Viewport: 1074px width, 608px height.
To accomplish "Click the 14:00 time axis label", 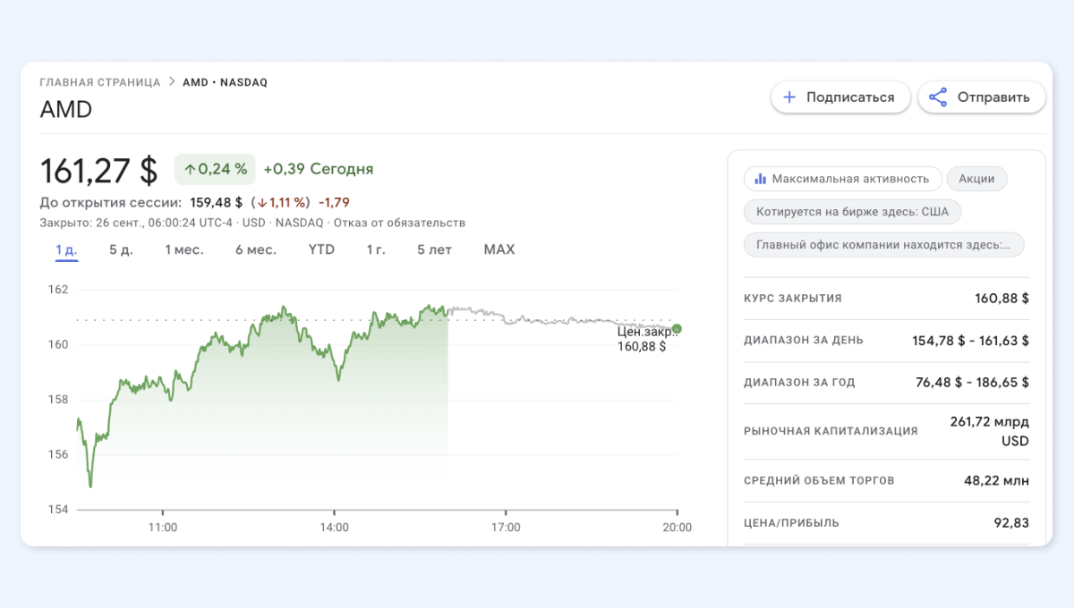I will (x=334, y=528).
